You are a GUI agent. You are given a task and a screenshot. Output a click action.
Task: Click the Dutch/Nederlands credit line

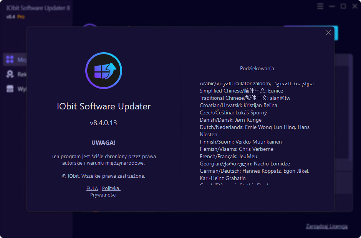click(254, 131)
